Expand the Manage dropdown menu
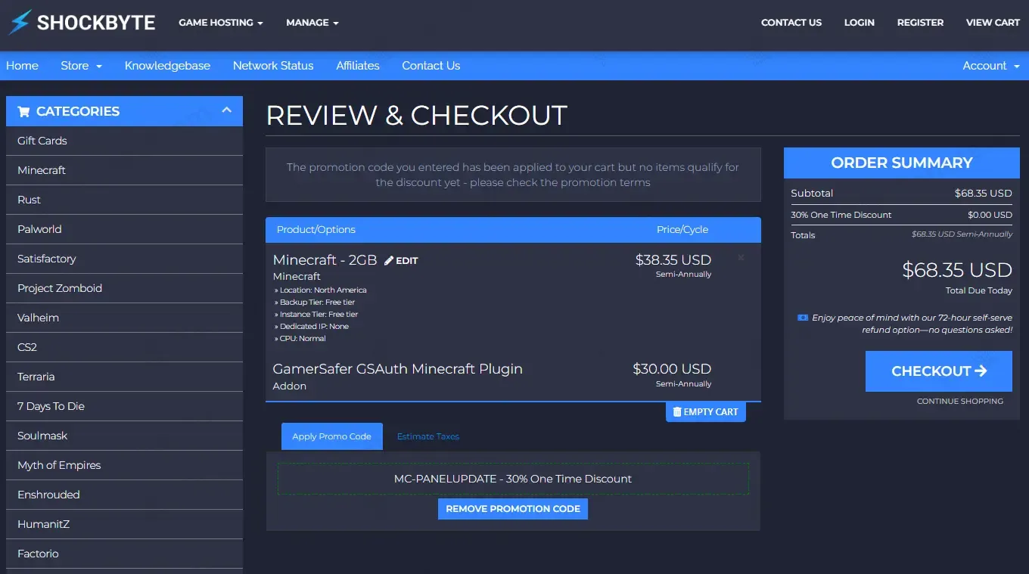 pos(312,23)
